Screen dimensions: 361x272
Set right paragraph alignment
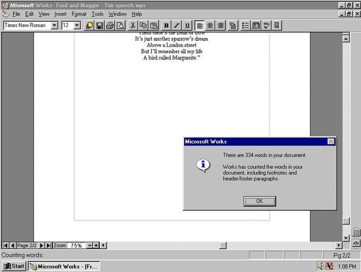point(220,25)
